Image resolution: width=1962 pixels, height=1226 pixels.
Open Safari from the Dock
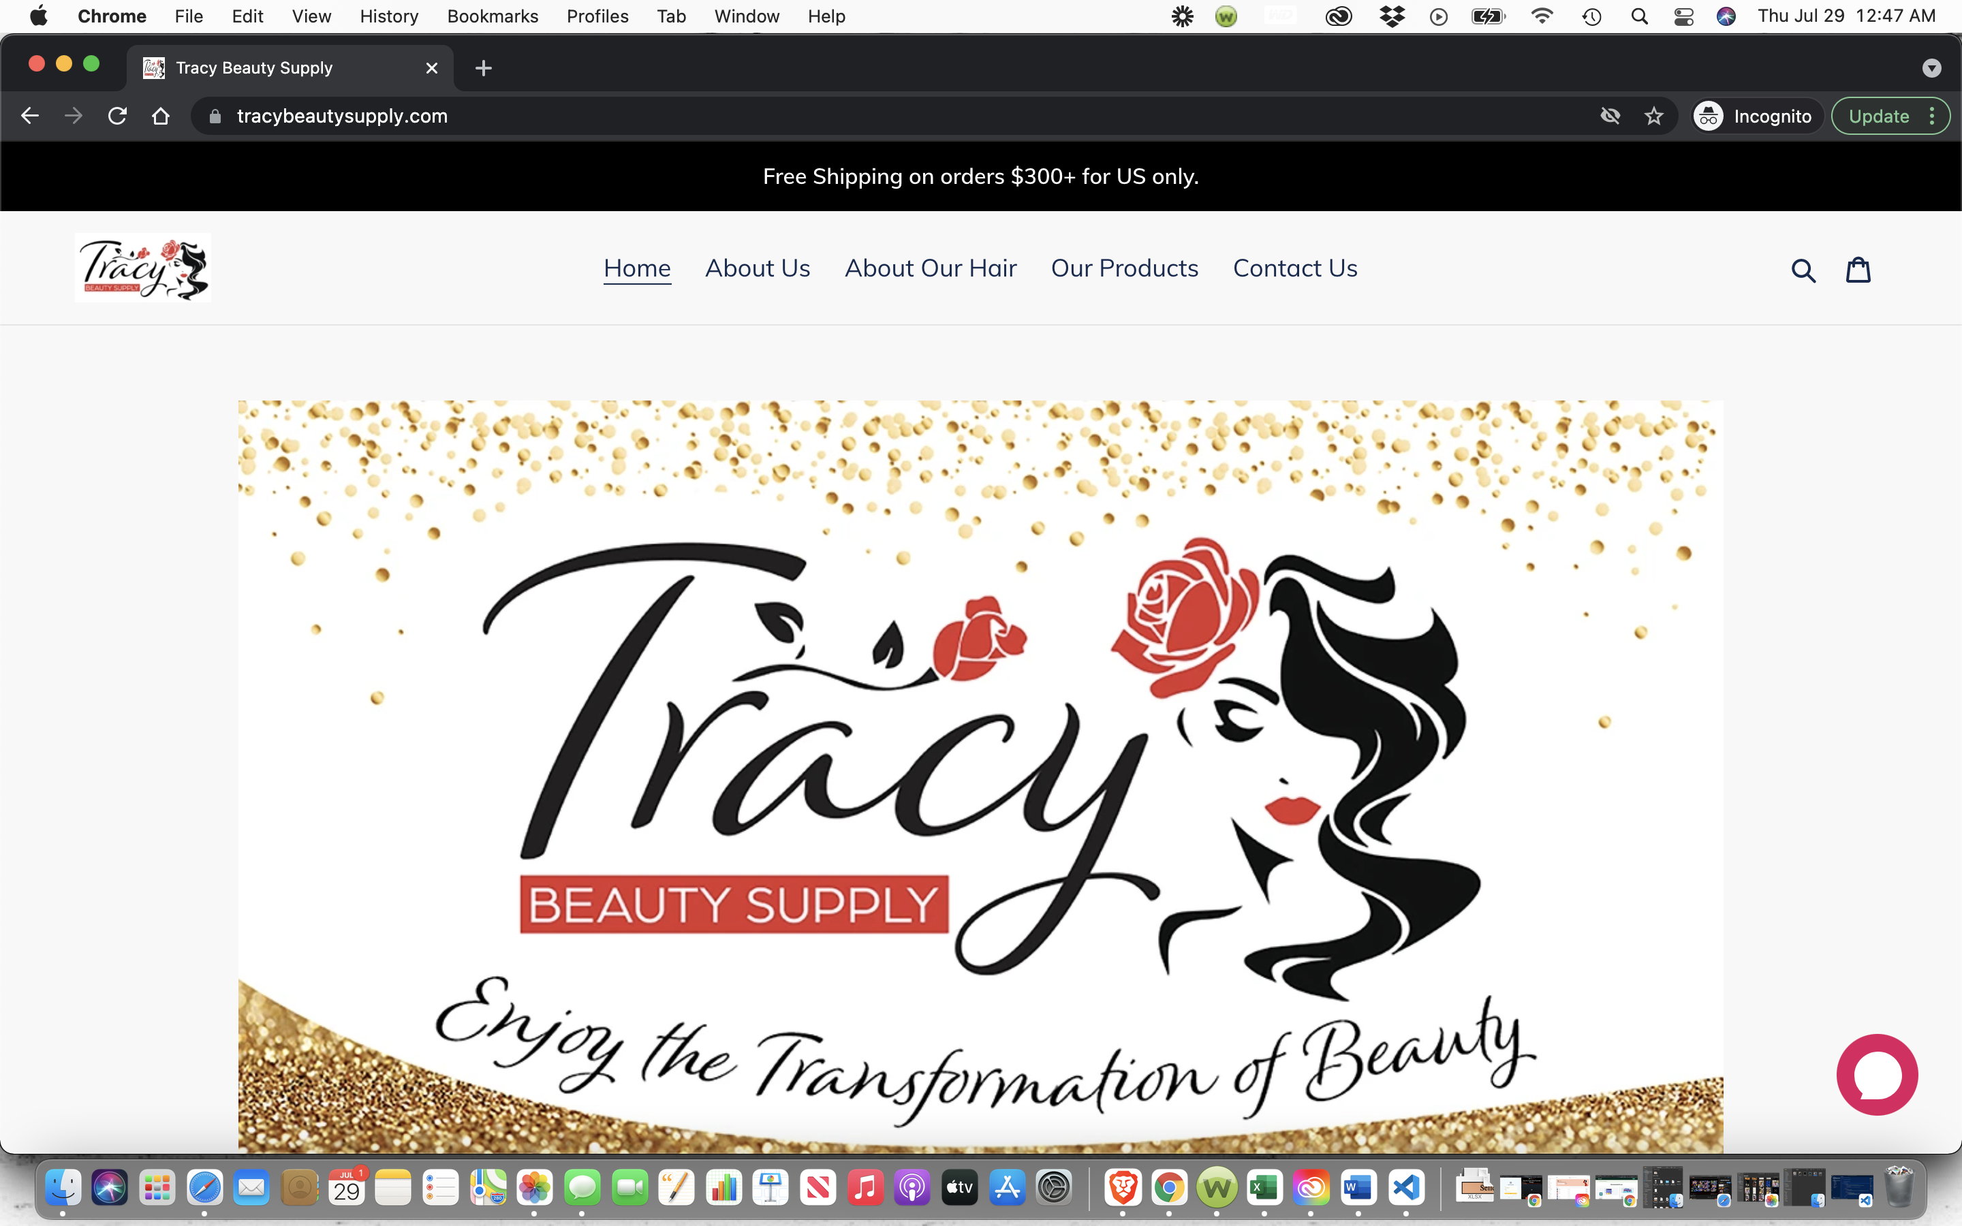[x=204, y=1189]
